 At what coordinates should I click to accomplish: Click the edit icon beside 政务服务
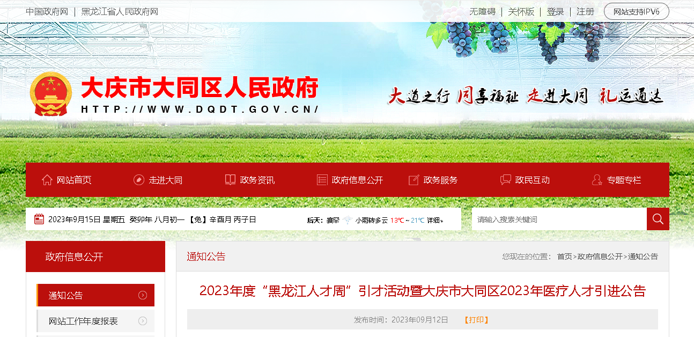[x=414, y=180]
